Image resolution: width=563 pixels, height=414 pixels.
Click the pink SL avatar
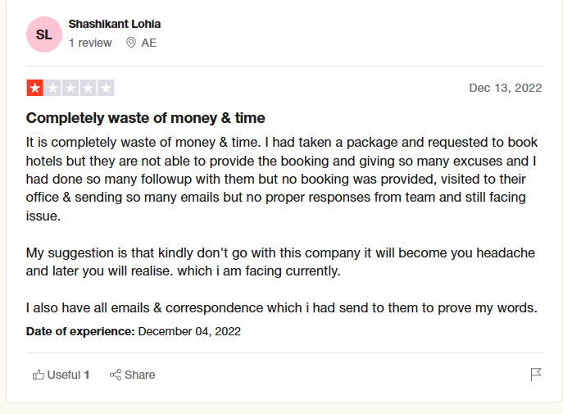click(x=43, y=34)
